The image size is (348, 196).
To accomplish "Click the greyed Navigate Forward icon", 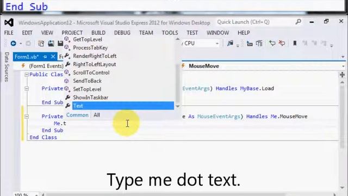I will point(28,44).
